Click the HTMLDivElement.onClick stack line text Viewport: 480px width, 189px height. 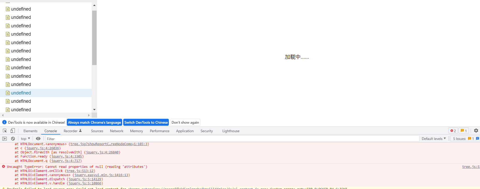tap(55, 171)
